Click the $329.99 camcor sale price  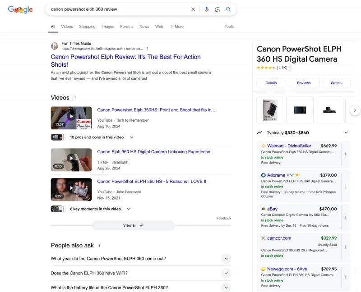(329, 238)
